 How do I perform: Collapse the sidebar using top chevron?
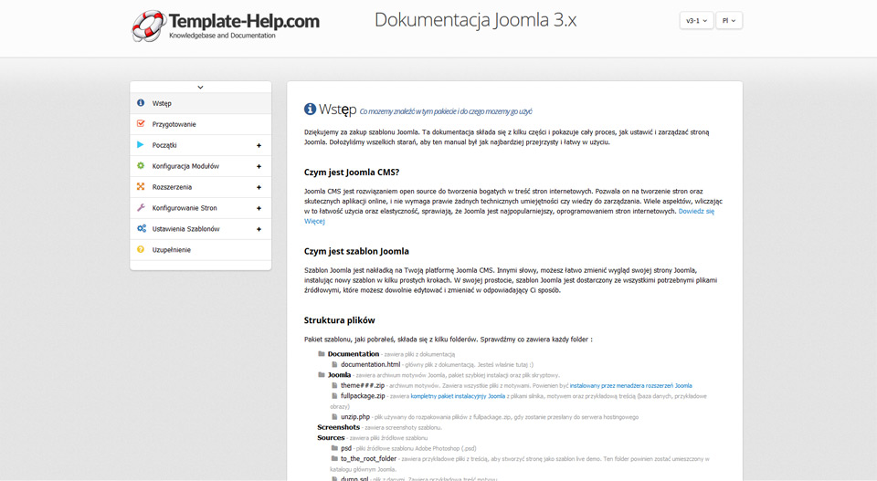(200, 87)
